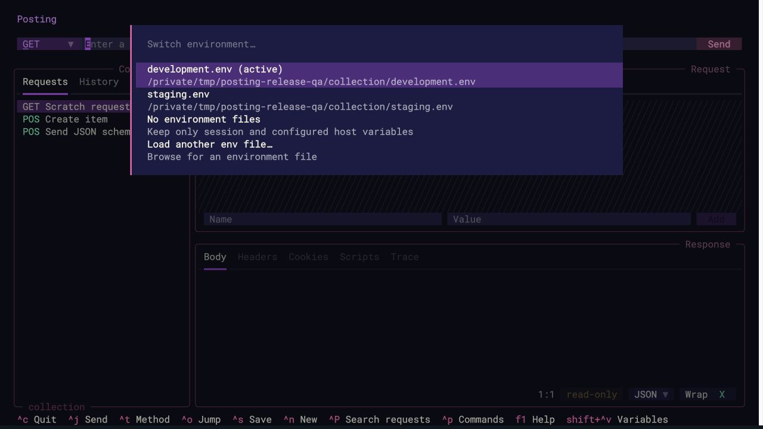This screenshot has width=763, height=429.
Task: Focus the Value input field
Action: pos(569,219)
